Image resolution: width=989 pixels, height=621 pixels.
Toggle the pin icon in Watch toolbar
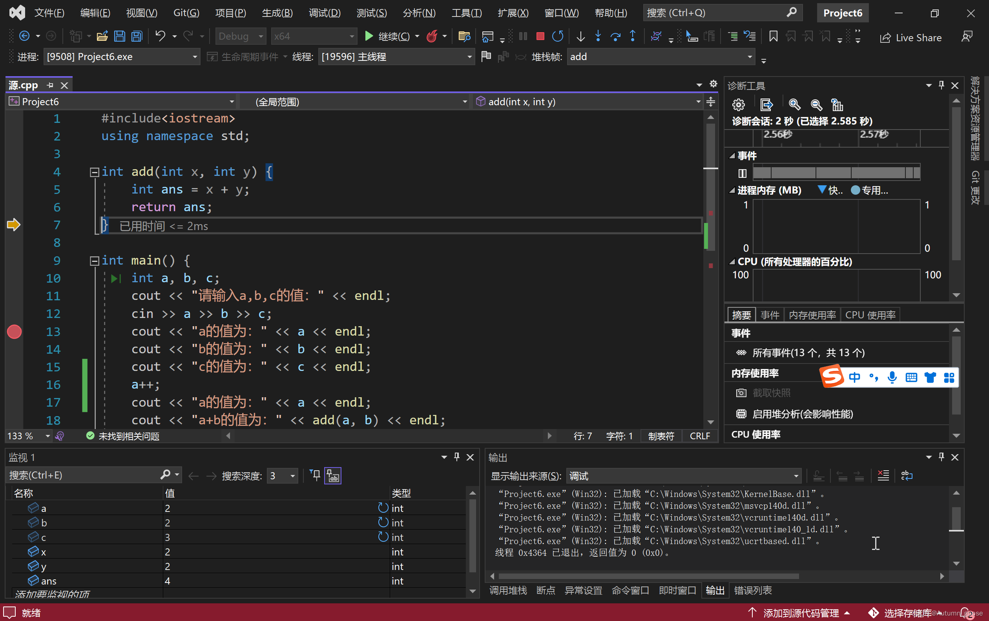point(315,476)
